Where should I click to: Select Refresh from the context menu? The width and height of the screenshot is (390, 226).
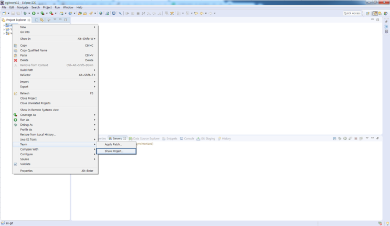point(55,93)
